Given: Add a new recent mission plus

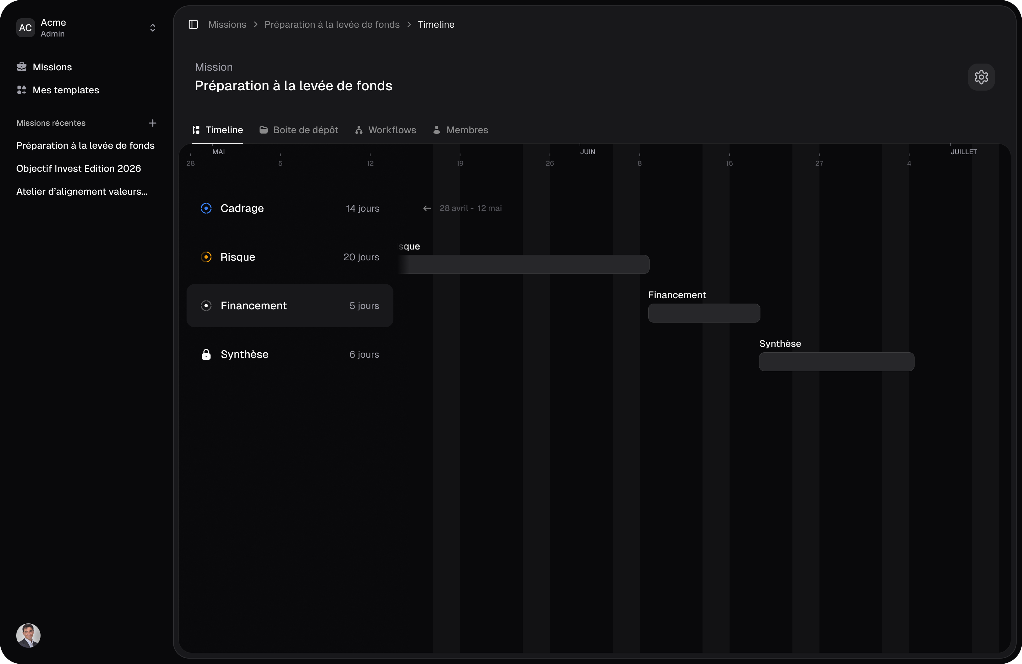Looking at the screenshot, I should 152,123.
